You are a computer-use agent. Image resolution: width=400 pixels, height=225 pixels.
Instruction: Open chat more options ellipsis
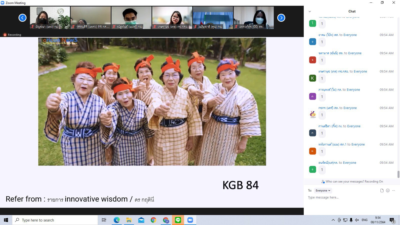tap(393, 190)
